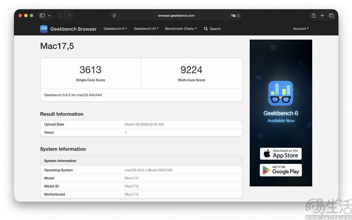Open the Share icon in toolbar
This screenshot has width=352, height=220.
tap(314, 15)
